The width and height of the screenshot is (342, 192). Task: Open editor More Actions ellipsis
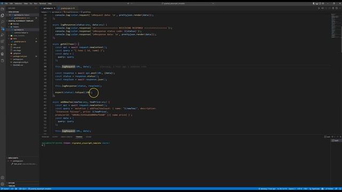(340, 9)
